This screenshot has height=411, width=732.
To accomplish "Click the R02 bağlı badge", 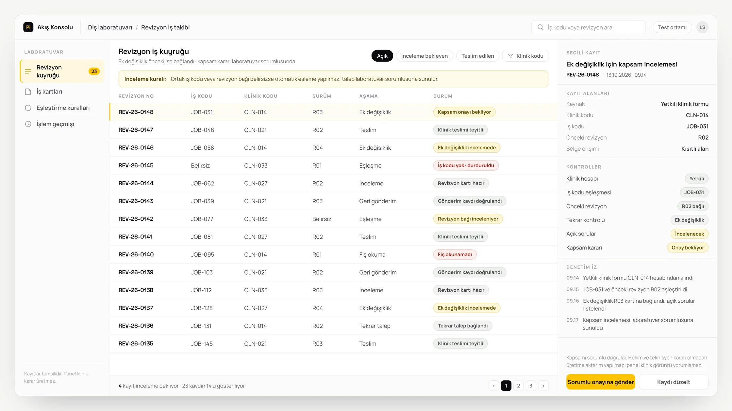I will pos(693,206).
